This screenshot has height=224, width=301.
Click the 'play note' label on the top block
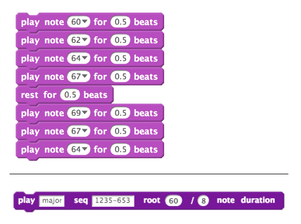[x=42, y=22]
